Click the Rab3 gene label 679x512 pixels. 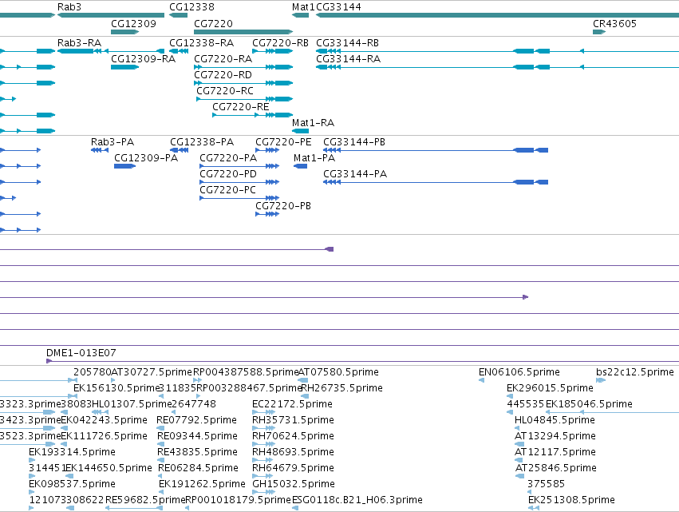(x=69, y=7)
